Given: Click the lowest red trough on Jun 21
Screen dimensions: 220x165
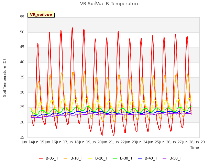Looking at the screenshot, I should coord(114,135).
